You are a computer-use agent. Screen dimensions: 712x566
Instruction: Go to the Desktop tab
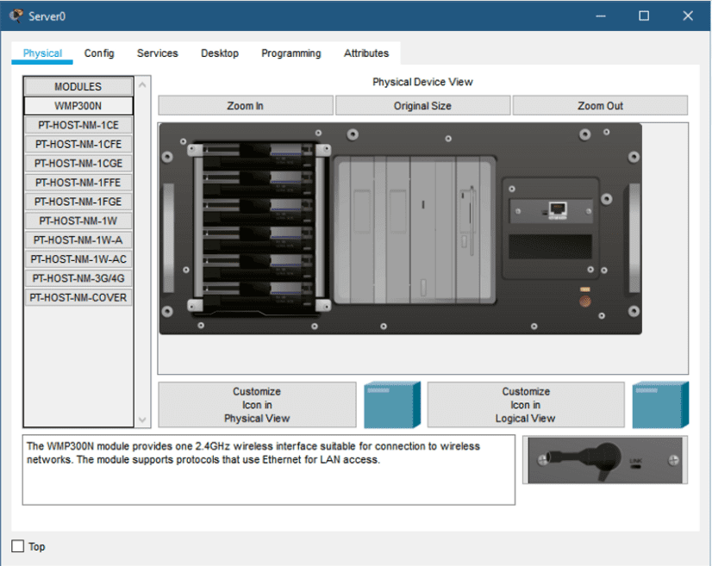(220, 53)
